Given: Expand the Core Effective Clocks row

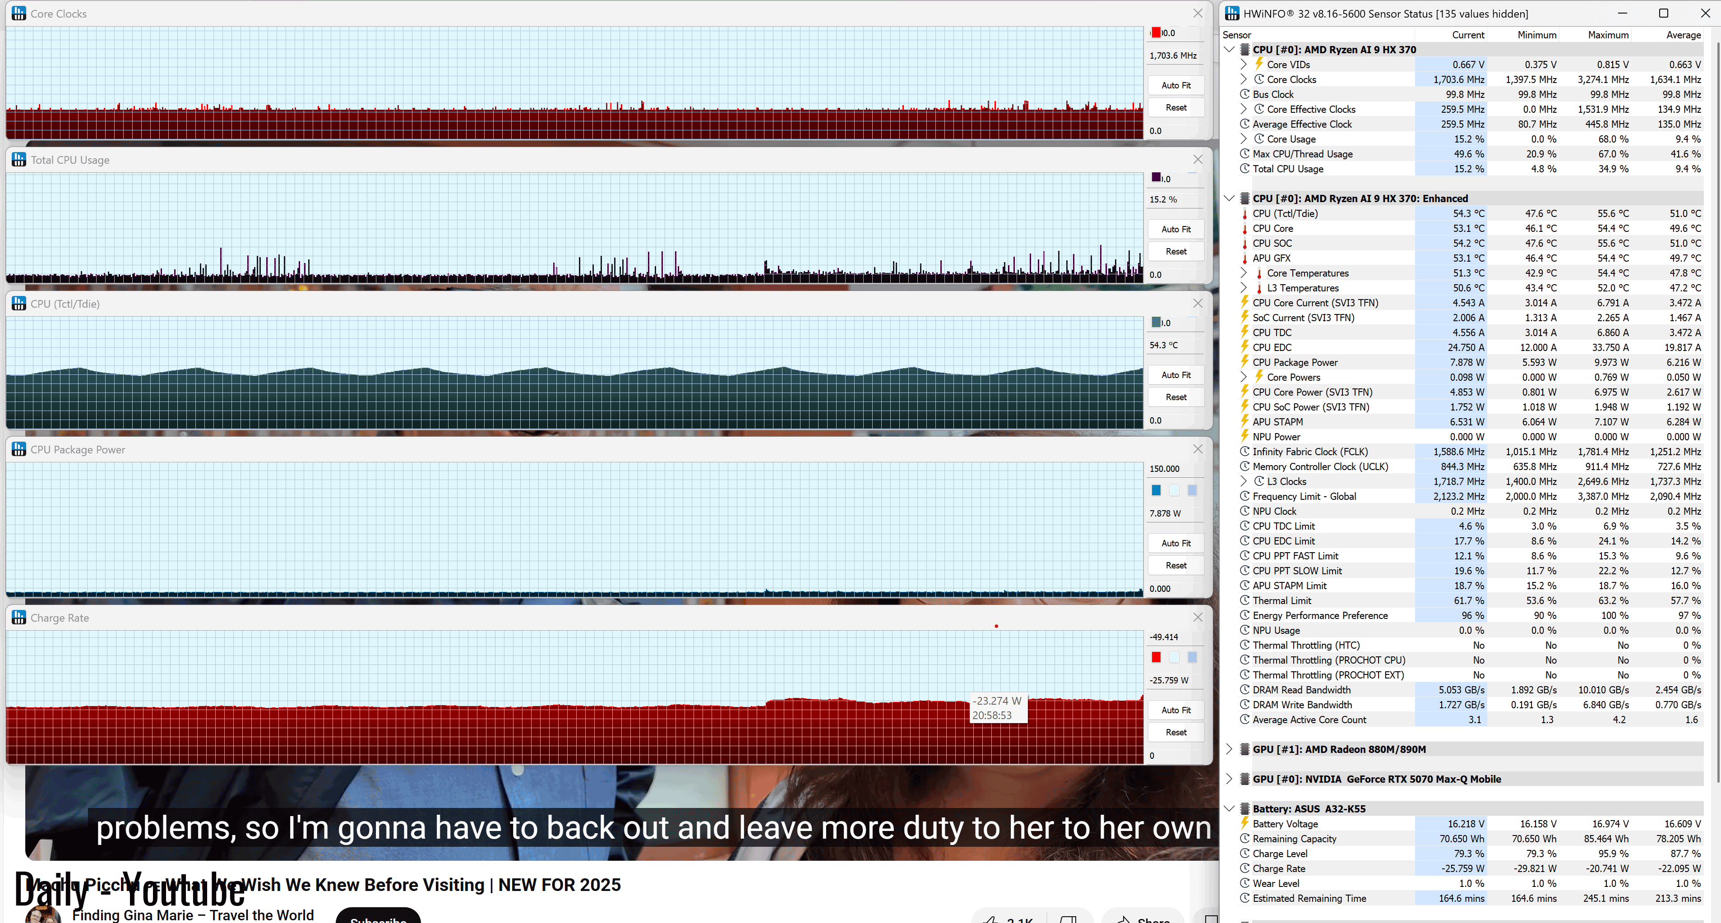Looking at the screenshot, I should click(1243, 109).
